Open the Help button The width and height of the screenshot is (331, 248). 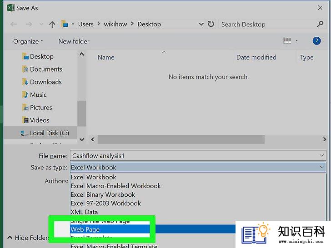click(x=316, y=41)
